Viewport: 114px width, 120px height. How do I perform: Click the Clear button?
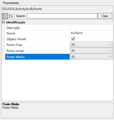pyautogui.click(x=105, y=16)
